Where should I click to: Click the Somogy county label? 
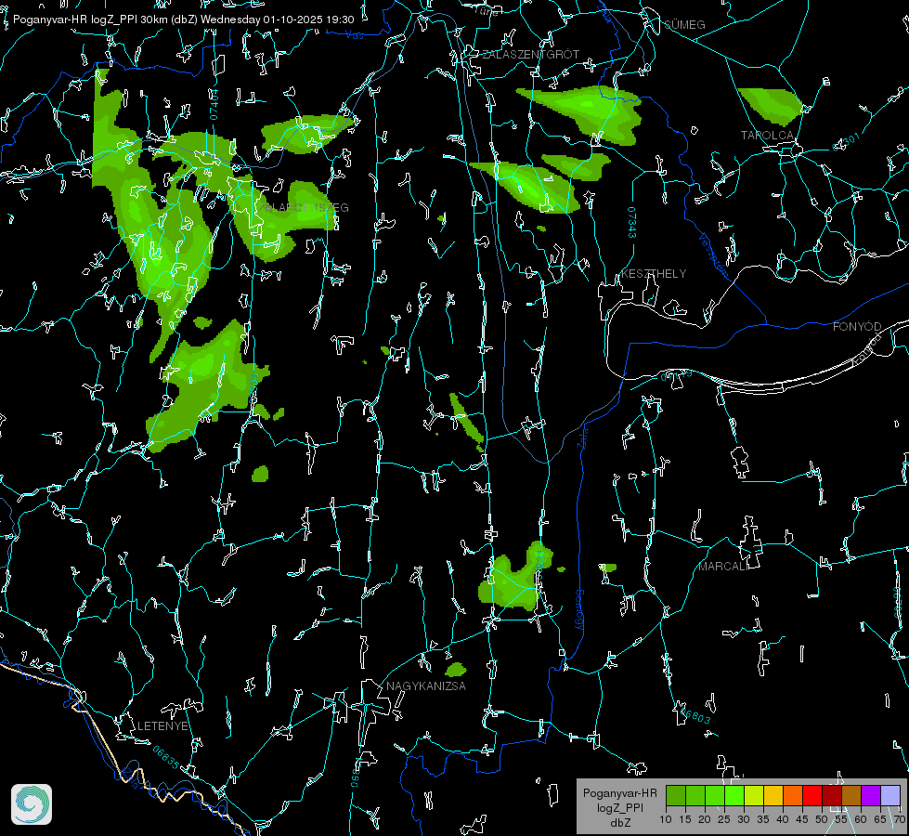tap(579, 610)
